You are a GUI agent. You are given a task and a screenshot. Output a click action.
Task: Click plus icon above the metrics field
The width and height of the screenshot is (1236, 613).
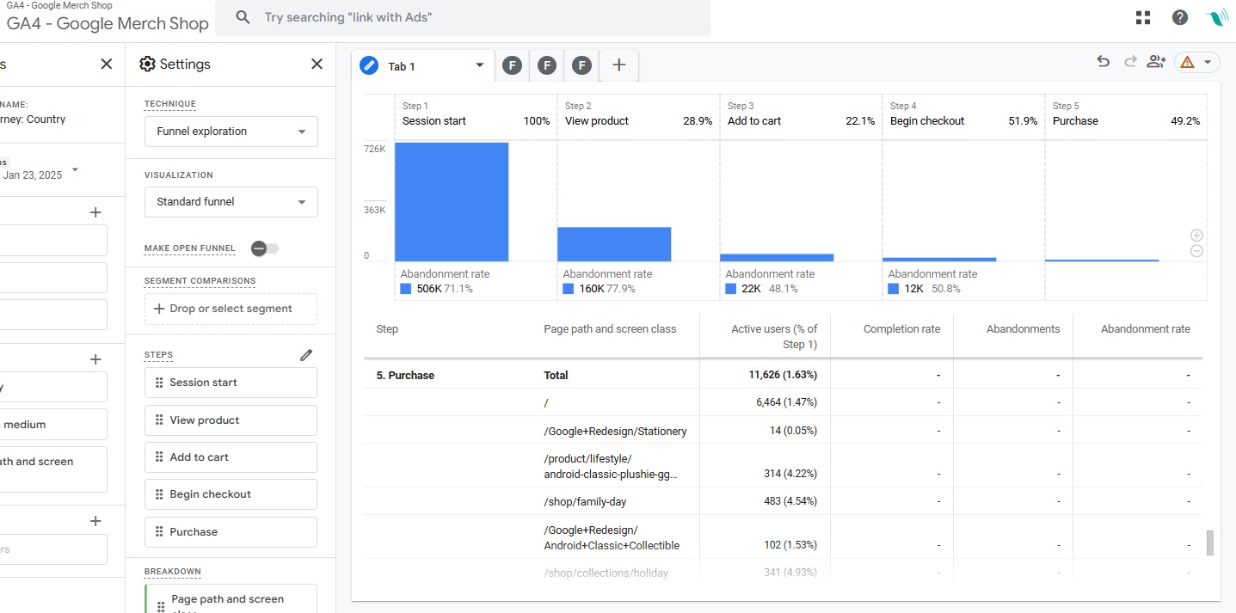point(95,521)
